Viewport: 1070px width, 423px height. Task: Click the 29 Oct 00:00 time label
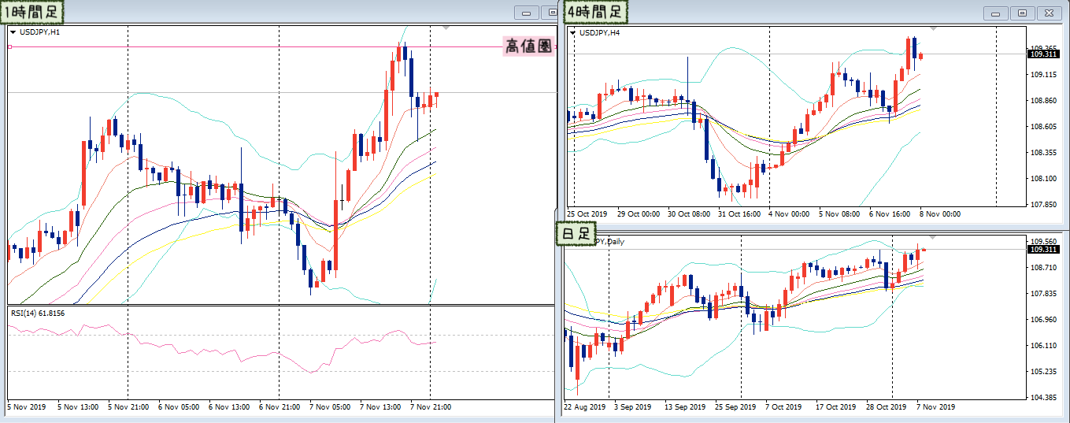(639, 213)
